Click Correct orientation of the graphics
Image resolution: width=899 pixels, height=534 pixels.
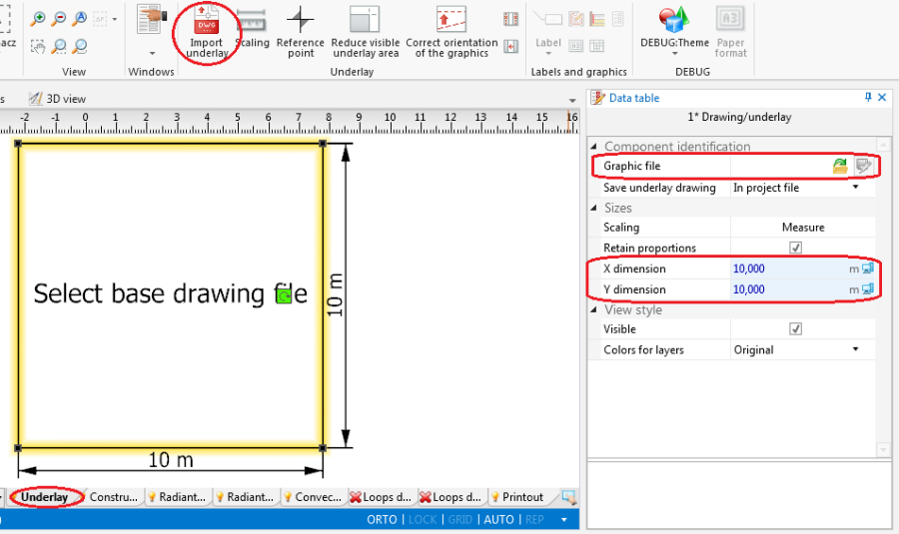pos(450,22)
